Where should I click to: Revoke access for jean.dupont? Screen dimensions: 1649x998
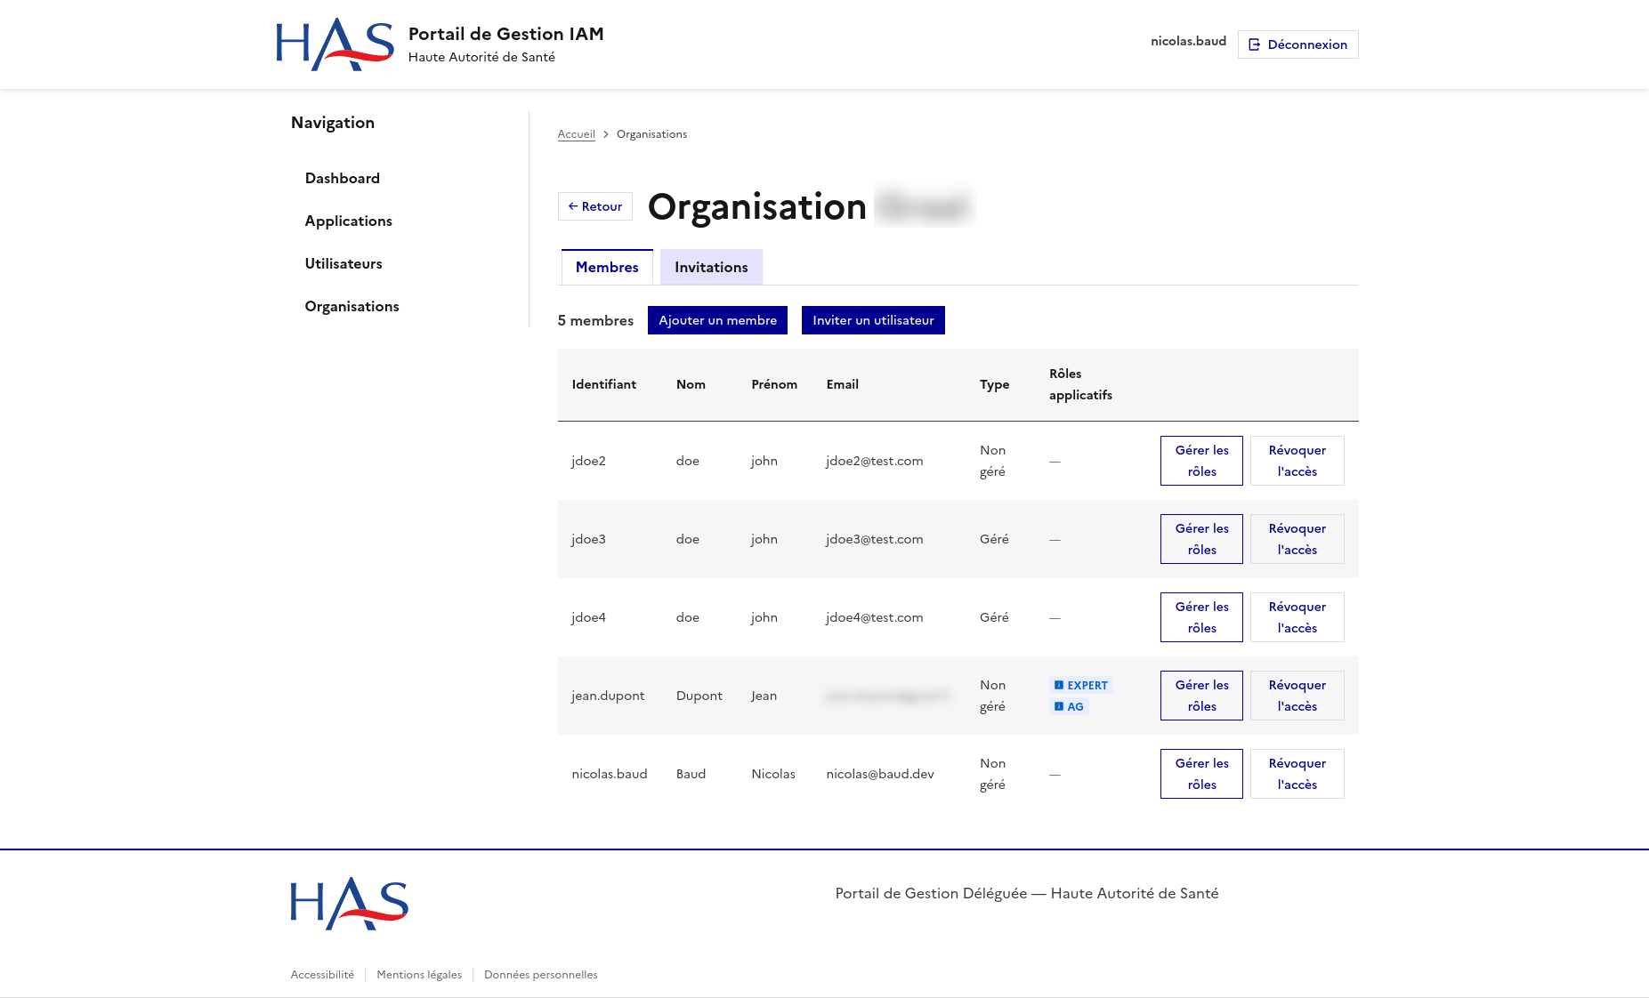coord(1297,696)
